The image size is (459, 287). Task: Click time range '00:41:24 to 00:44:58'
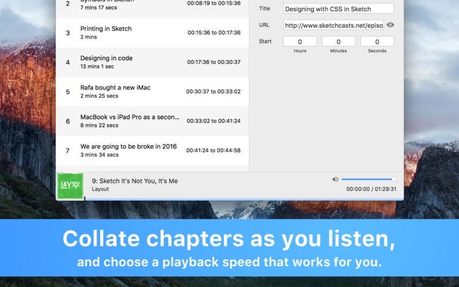pyautogui.click(x=213, y=150)
